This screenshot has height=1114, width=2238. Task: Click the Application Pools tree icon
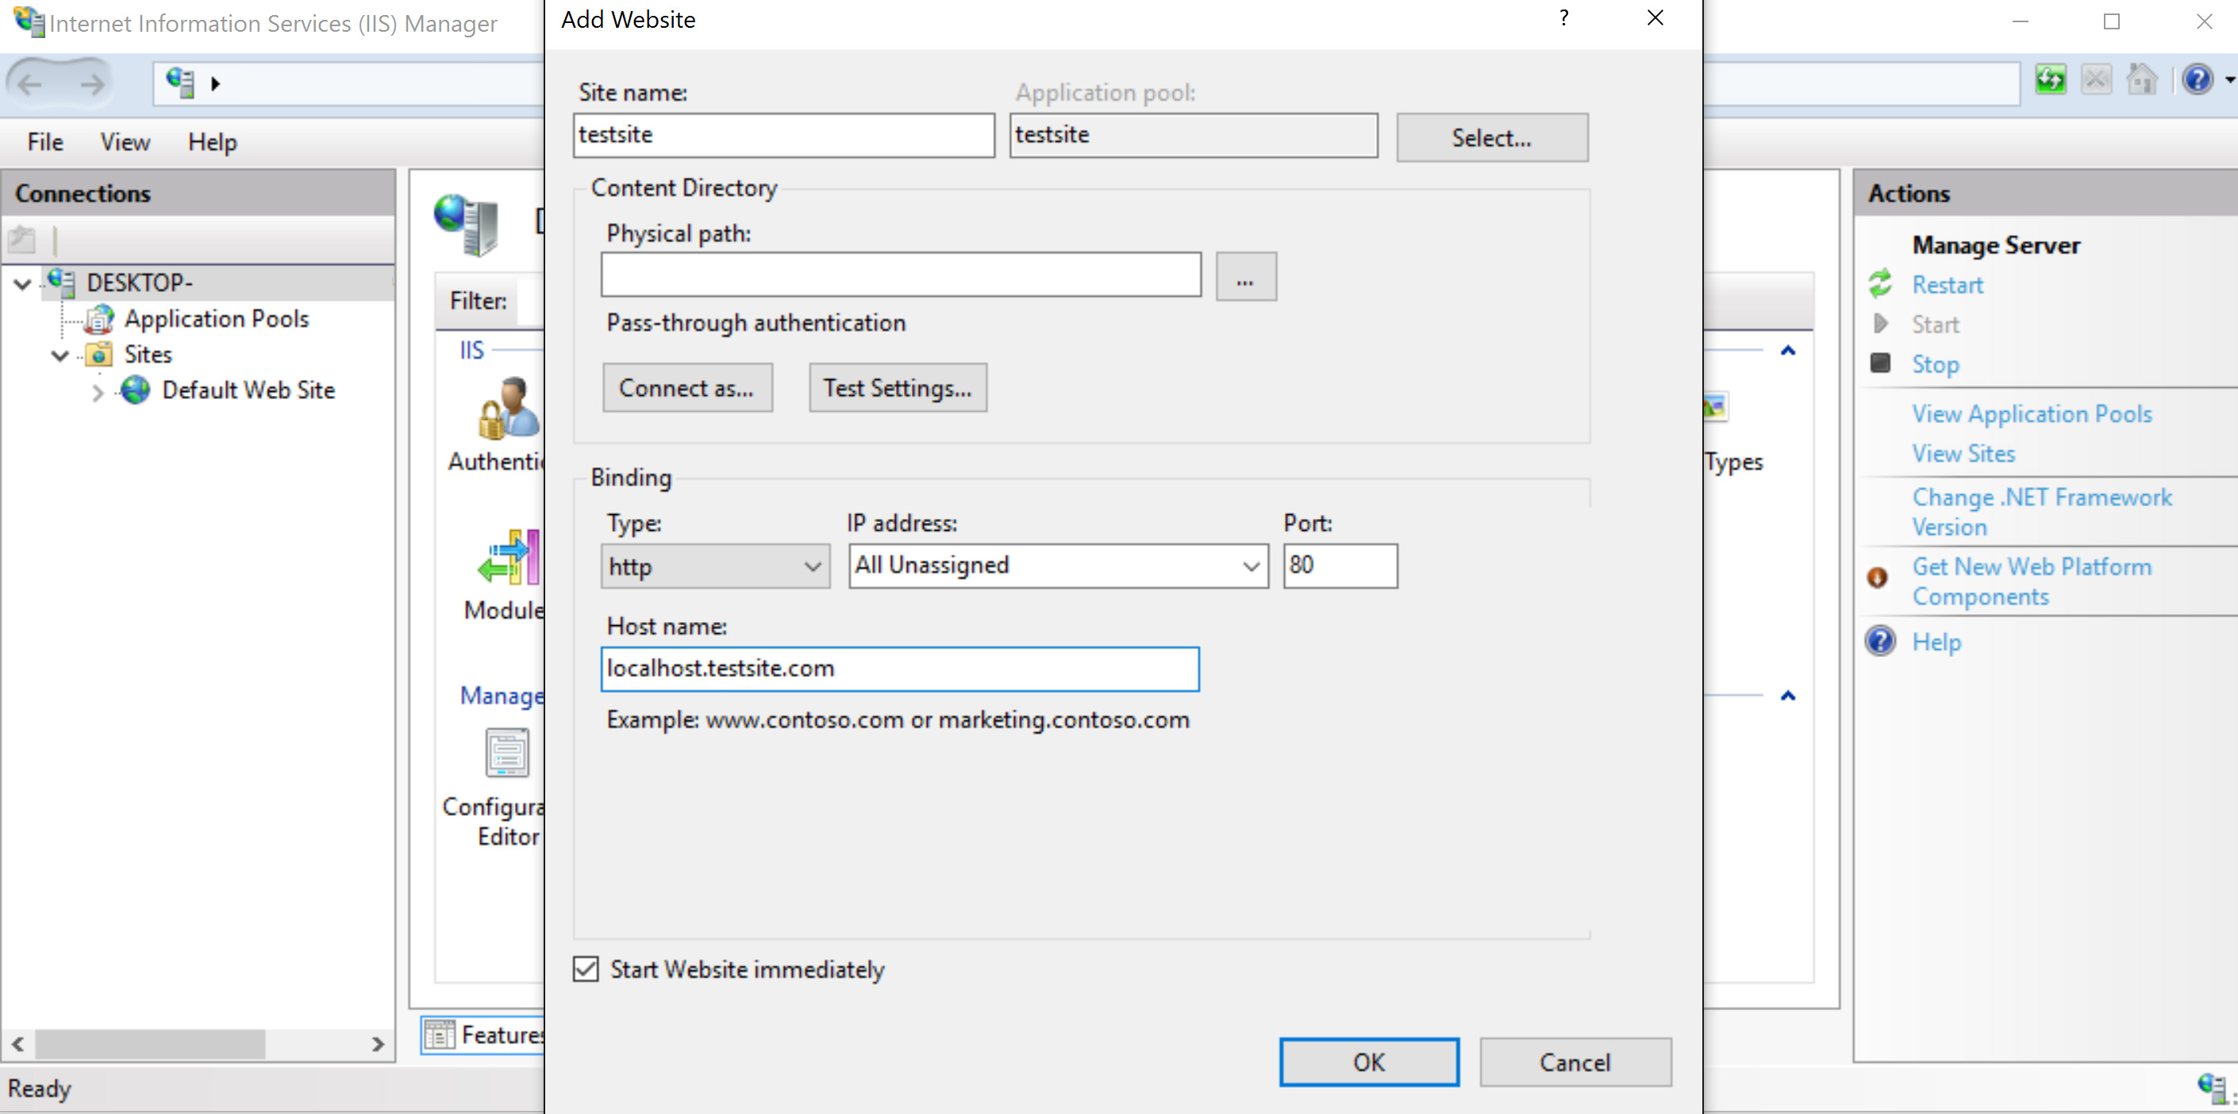click(x=99, y=320)
